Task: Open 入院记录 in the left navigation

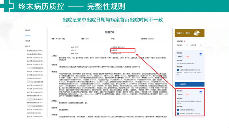Action: point(28,41)
